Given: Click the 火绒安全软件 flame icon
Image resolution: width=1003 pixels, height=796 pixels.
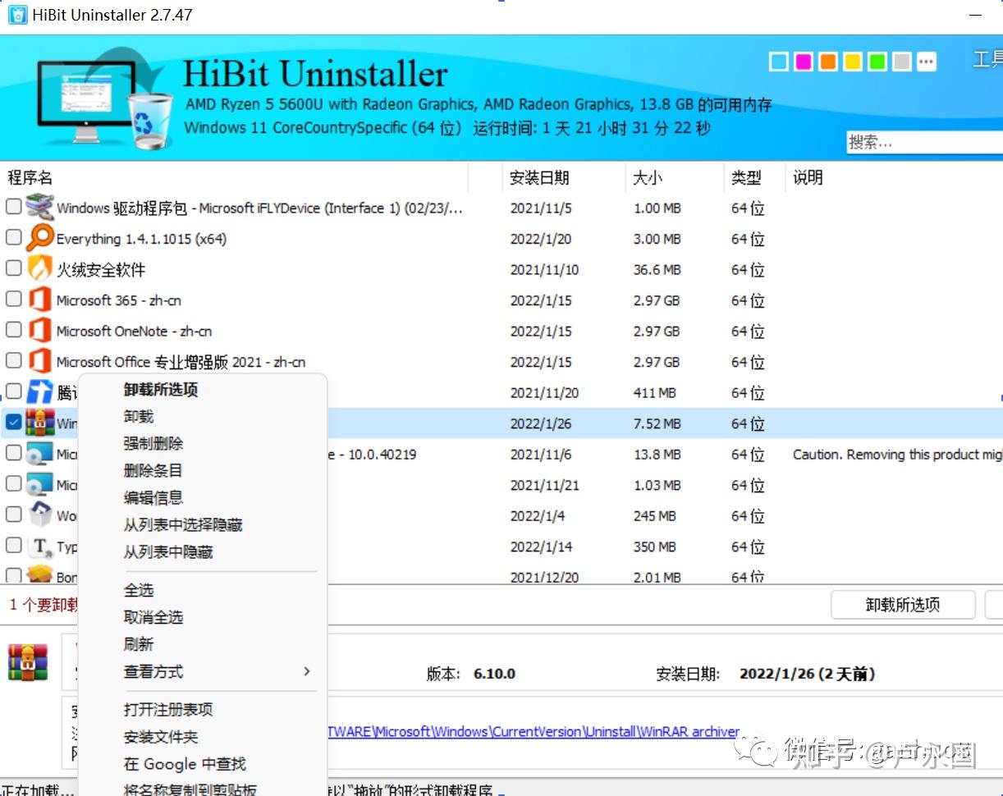Looking at the screenshot, I should (x=39, y=269).
